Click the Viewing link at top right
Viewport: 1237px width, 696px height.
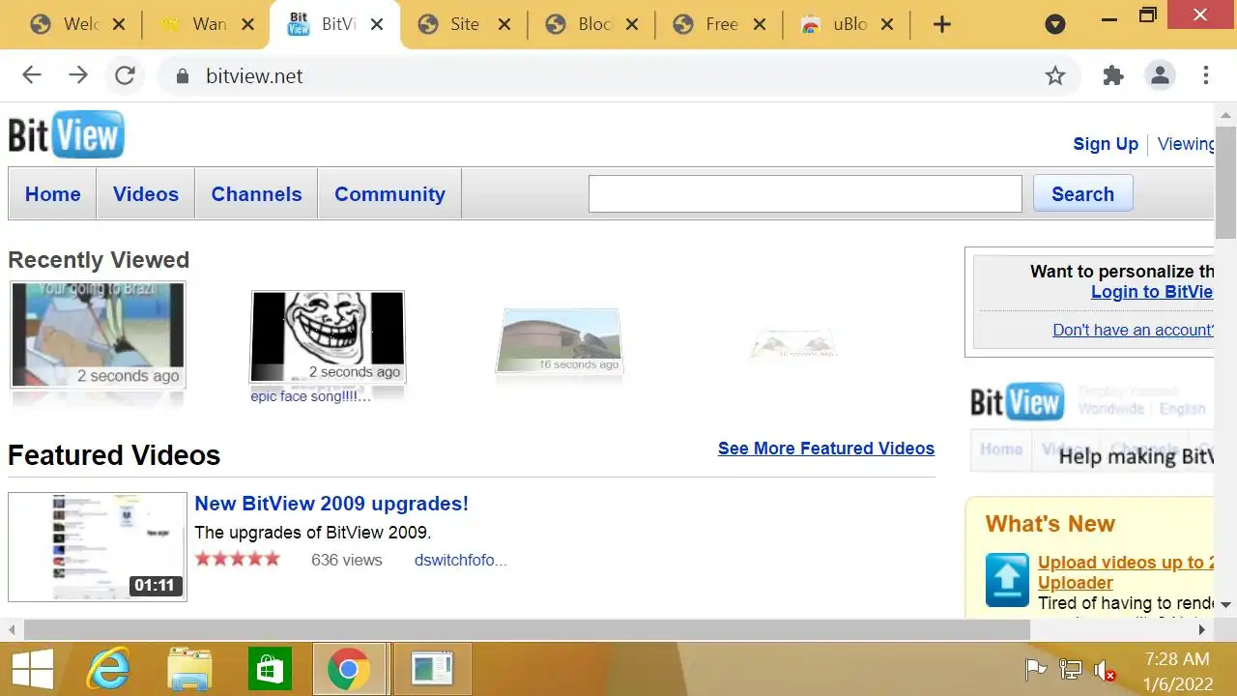click(1185, 144)
